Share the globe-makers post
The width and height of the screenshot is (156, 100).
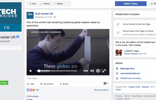64,84
